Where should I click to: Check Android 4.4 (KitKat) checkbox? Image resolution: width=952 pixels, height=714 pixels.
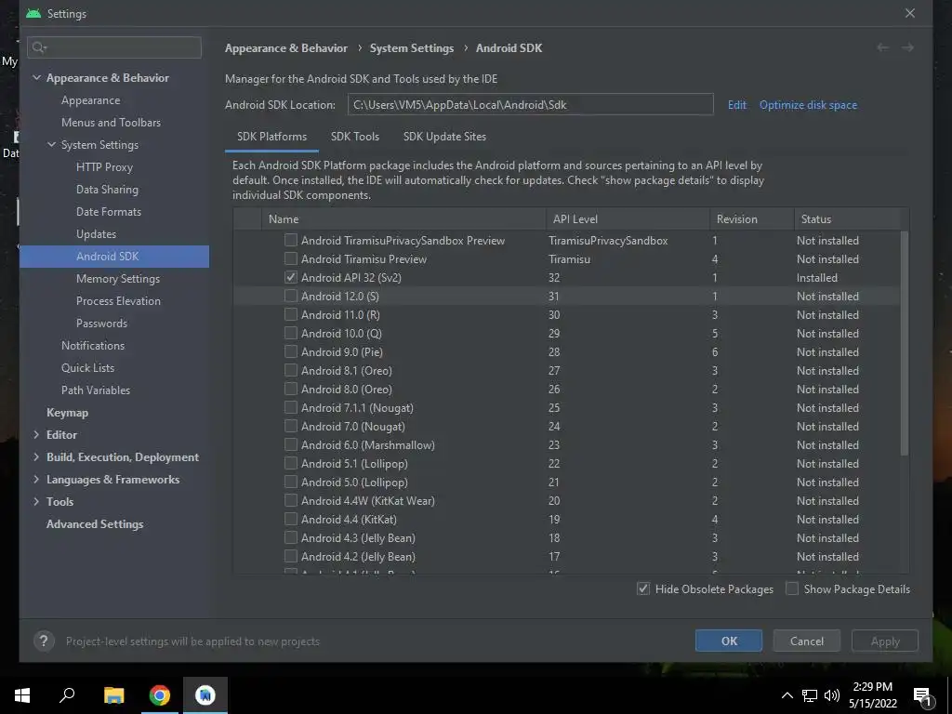pos(291,520)
